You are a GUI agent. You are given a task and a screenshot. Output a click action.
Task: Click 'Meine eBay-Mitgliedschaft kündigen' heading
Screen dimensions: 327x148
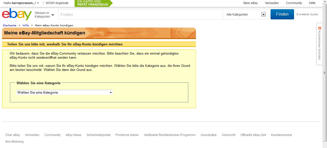[x=45, y=33]
